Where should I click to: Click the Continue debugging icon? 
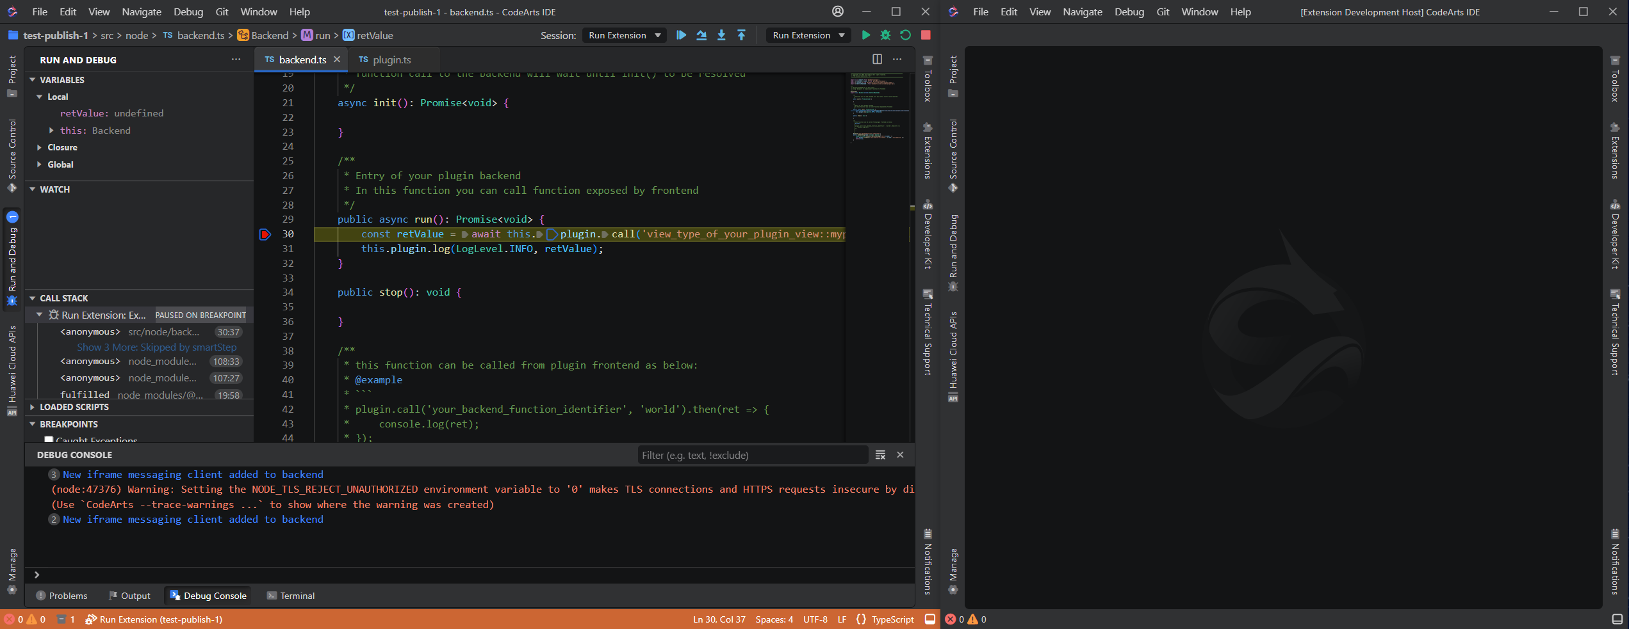(681, 35)
